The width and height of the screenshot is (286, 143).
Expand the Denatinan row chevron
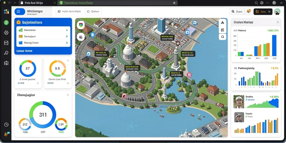pos(67,30)
